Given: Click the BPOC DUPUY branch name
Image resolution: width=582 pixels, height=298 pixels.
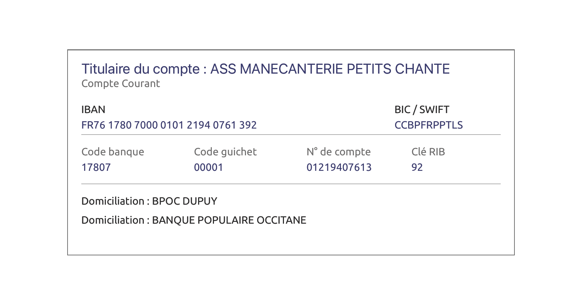Looking at the screenshot, I should [185, 201].
